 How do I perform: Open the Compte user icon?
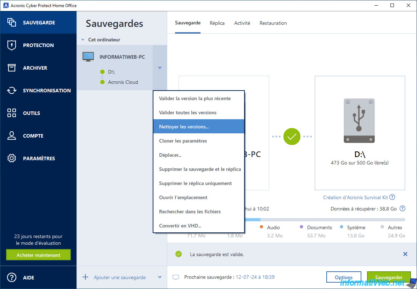point(12,136)
